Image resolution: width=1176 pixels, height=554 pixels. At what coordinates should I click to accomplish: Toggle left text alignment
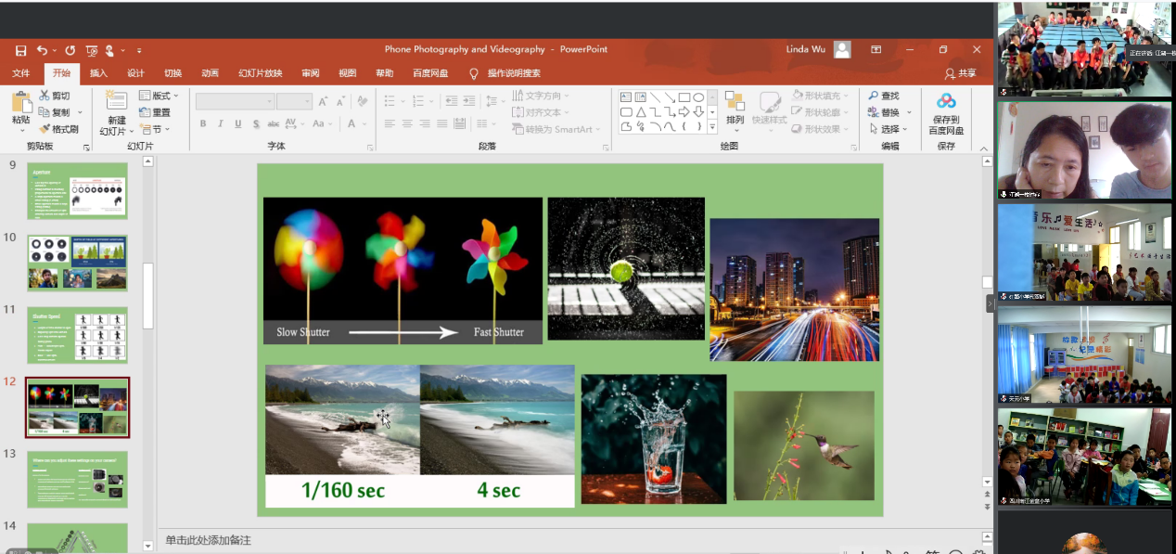(390, 124)
